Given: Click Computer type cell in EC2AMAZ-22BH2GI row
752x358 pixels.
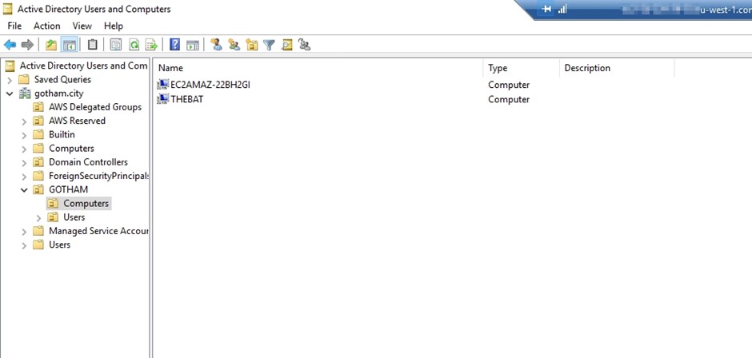Looking at the screenshot, I should [x=508, y=85].
